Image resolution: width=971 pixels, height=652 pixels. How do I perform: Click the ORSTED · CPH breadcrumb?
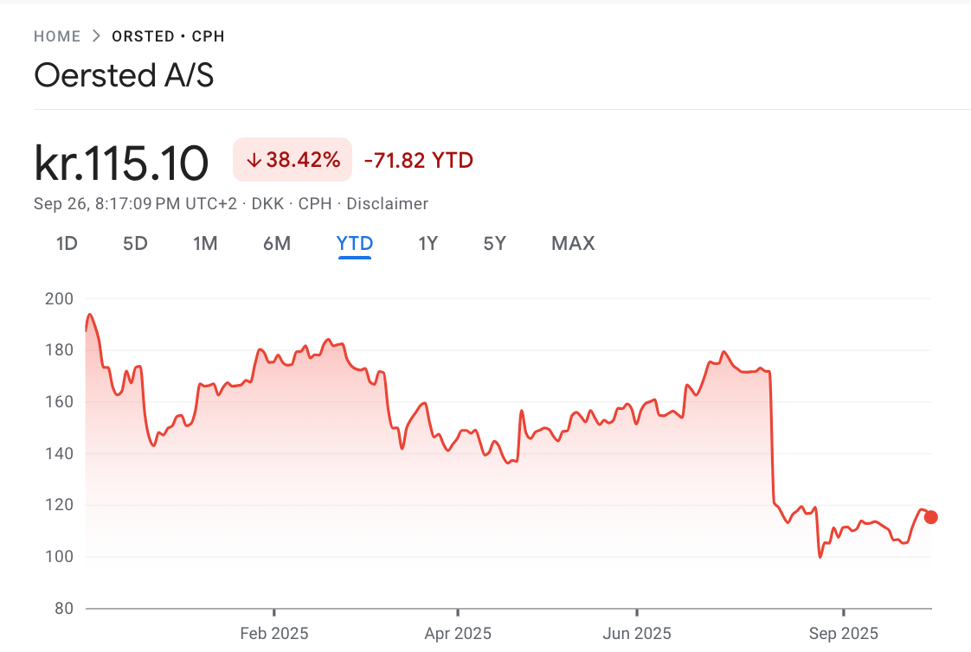[167, 36]
